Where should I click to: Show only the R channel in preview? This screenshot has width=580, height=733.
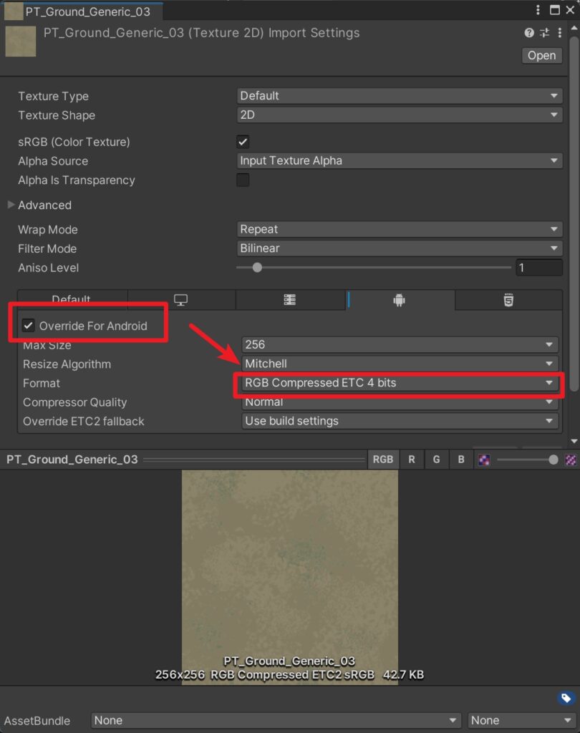pos(412,460)
